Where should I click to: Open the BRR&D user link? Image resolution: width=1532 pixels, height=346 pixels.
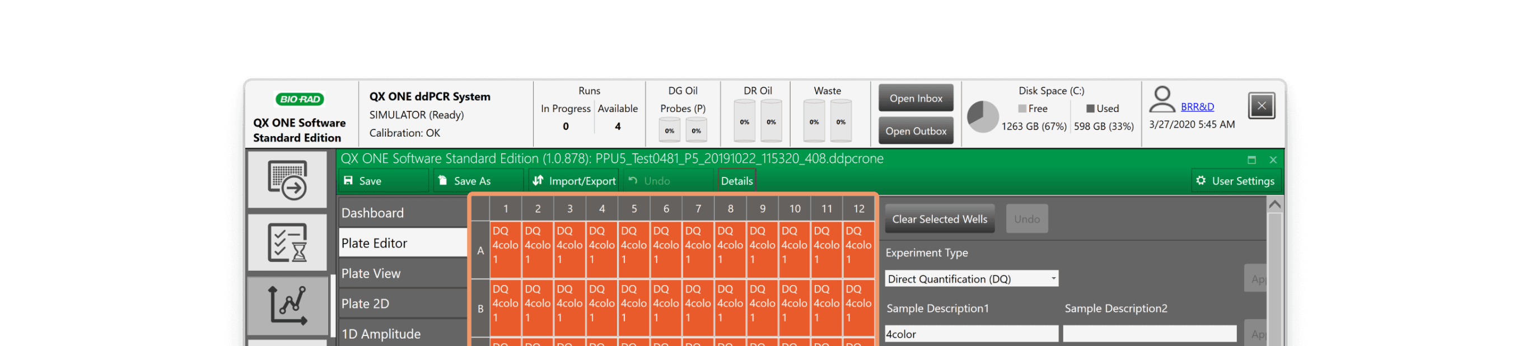click(1197, 107)
